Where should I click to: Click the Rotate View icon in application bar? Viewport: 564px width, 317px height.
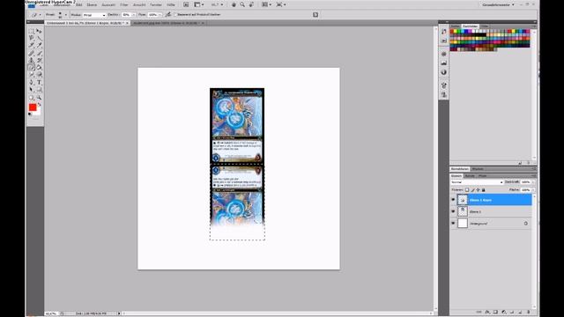point(251,4)
